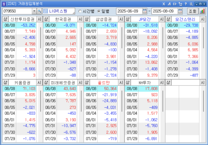Select the 43,640 value in 미래에셋증권
This screenshot has height=145, width=208.
tap(70, 89)
